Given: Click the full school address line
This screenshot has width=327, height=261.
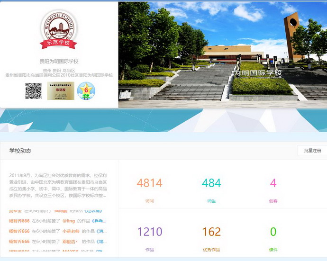Looking at the screenshot, I should pyautogui.click(x=59, y=75).
